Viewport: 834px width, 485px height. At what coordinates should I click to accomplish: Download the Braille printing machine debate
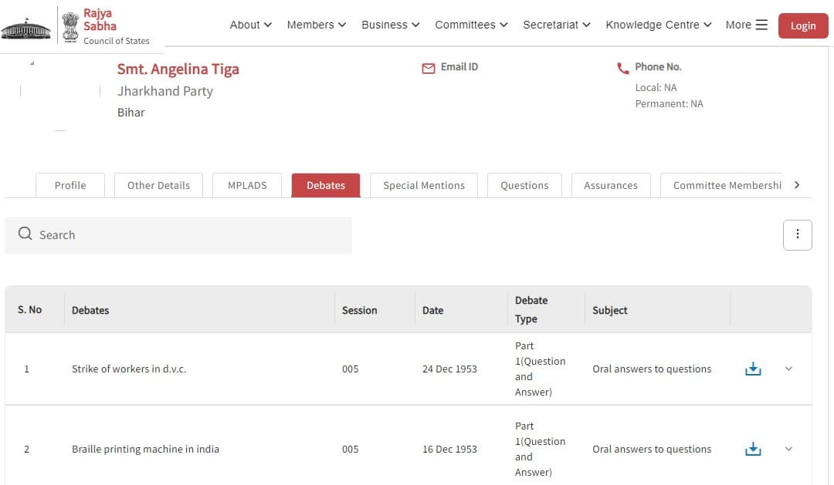753,450
